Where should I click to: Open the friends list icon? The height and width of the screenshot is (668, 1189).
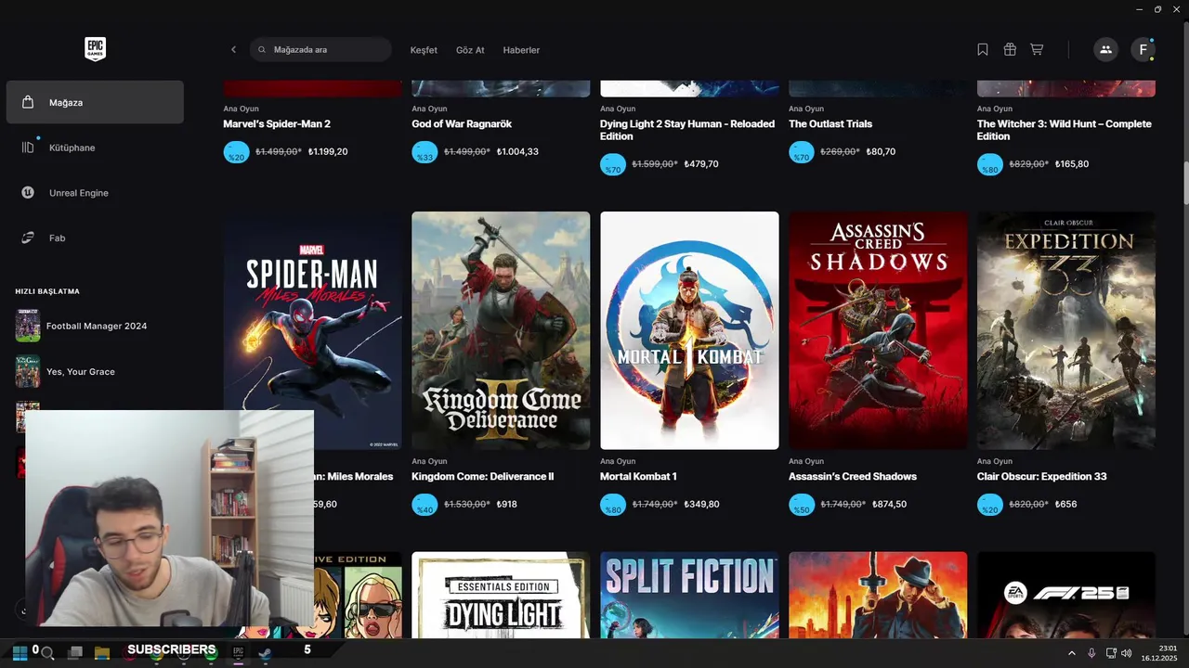tap(1105, 49)
